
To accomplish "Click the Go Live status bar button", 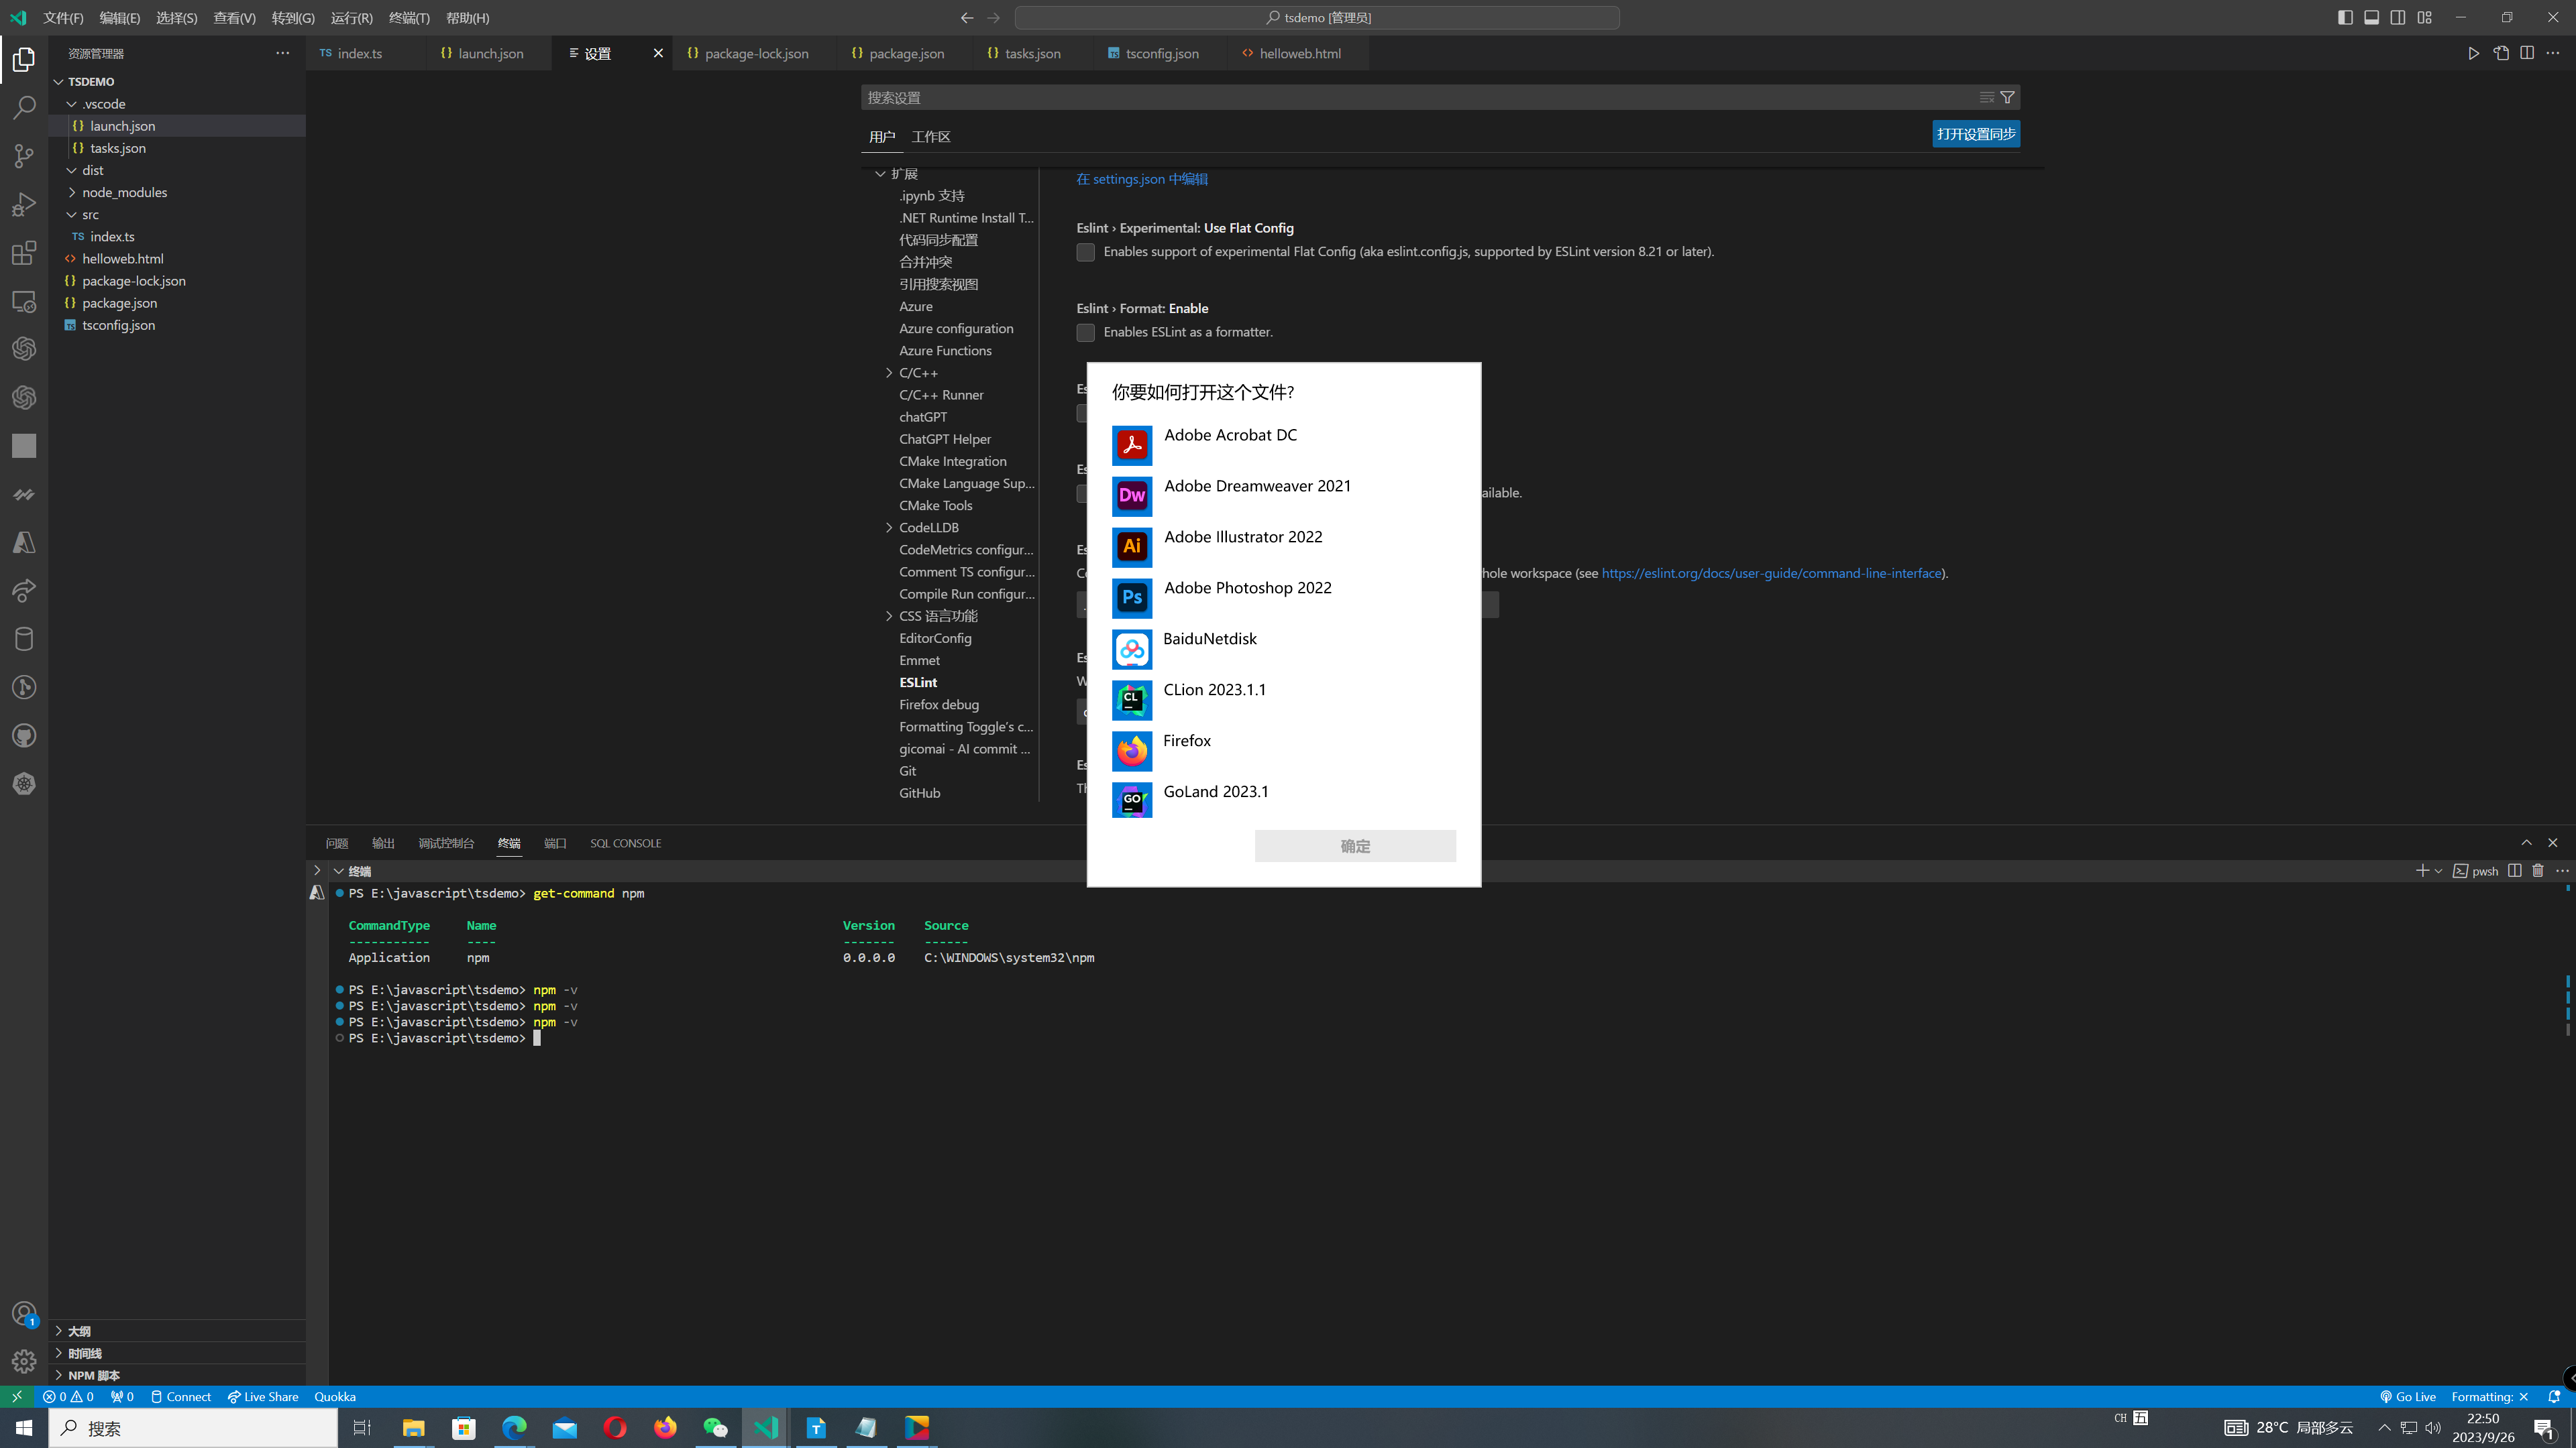I will (2407, 1397).
